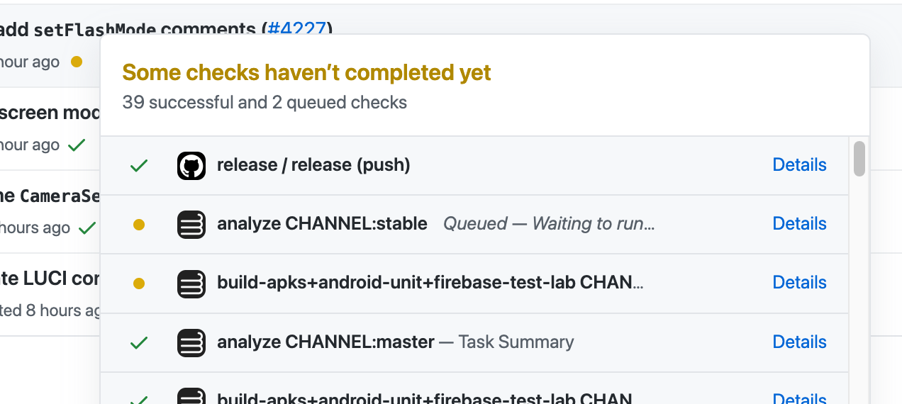This screenshot has height=404, width=902.
Task: Open Details for release / release (push)
Action: coord(799,164)
